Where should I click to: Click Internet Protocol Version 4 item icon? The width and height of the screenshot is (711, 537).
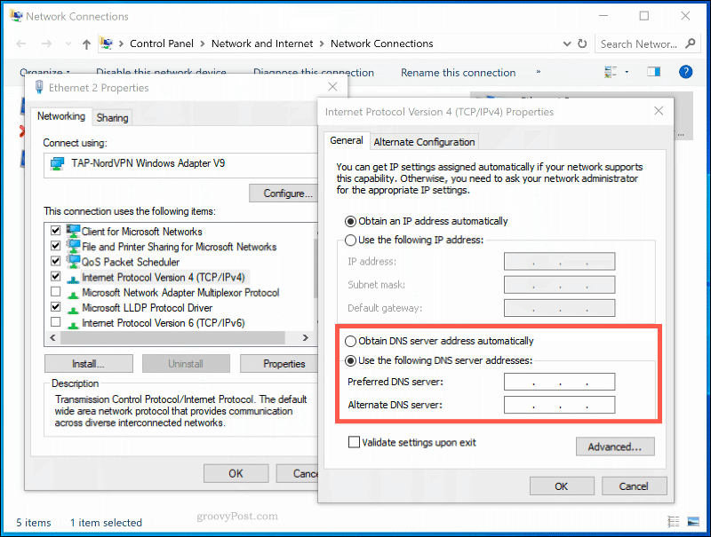tap(73, 279)
